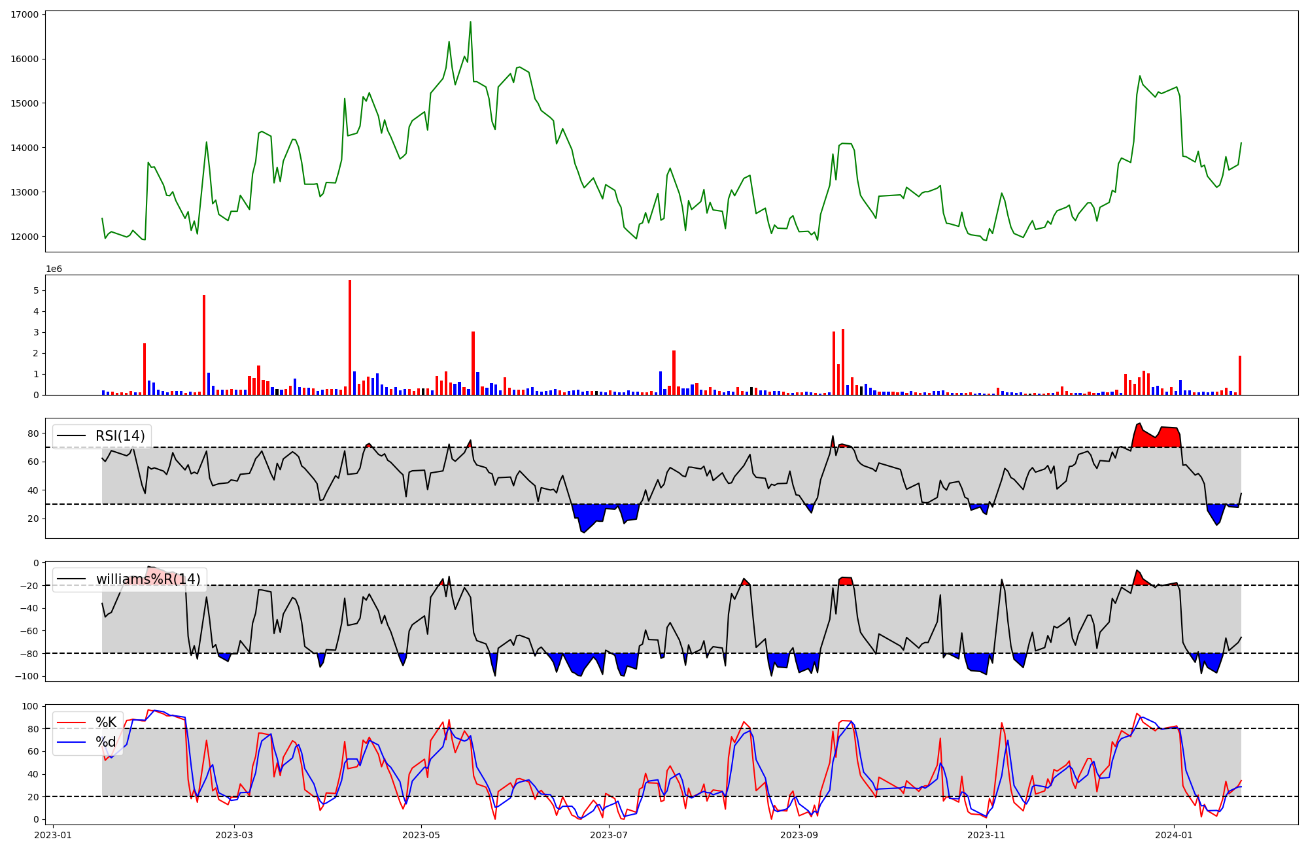The width and height of the screenshot is (1308, 850).
Task: Click the 2023-01 date axis label
Action: (53, 835)
